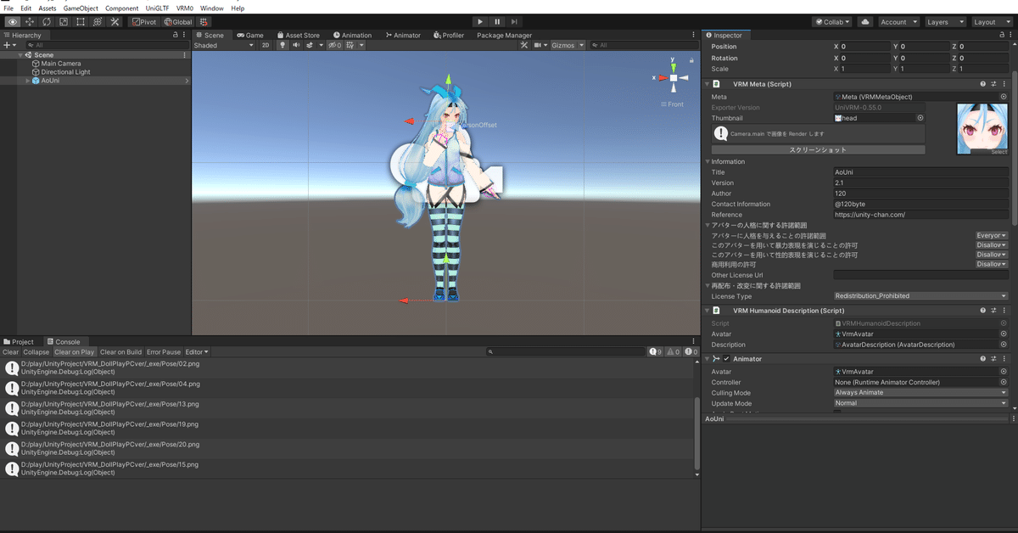Open the cloud services icon
The image size is (1018, 533).
864,21
